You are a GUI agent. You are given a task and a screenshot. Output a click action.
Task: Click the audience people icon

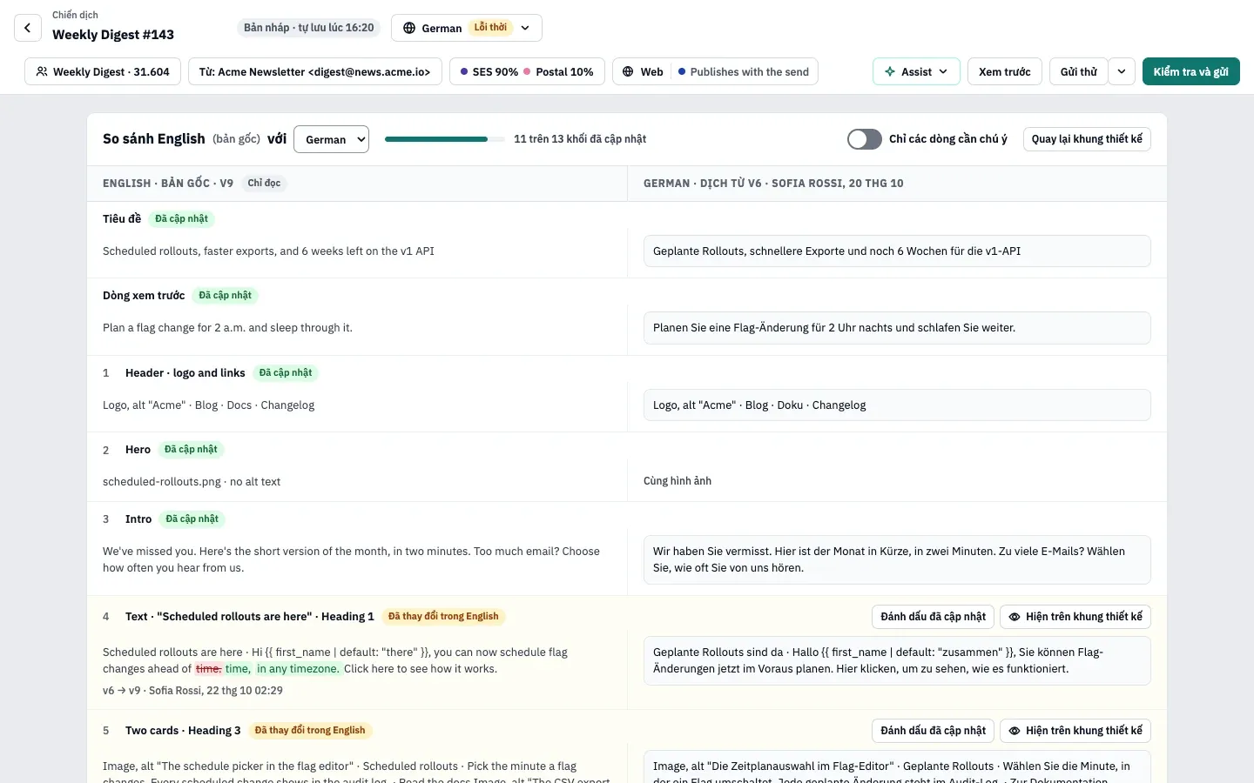point(42,71)
